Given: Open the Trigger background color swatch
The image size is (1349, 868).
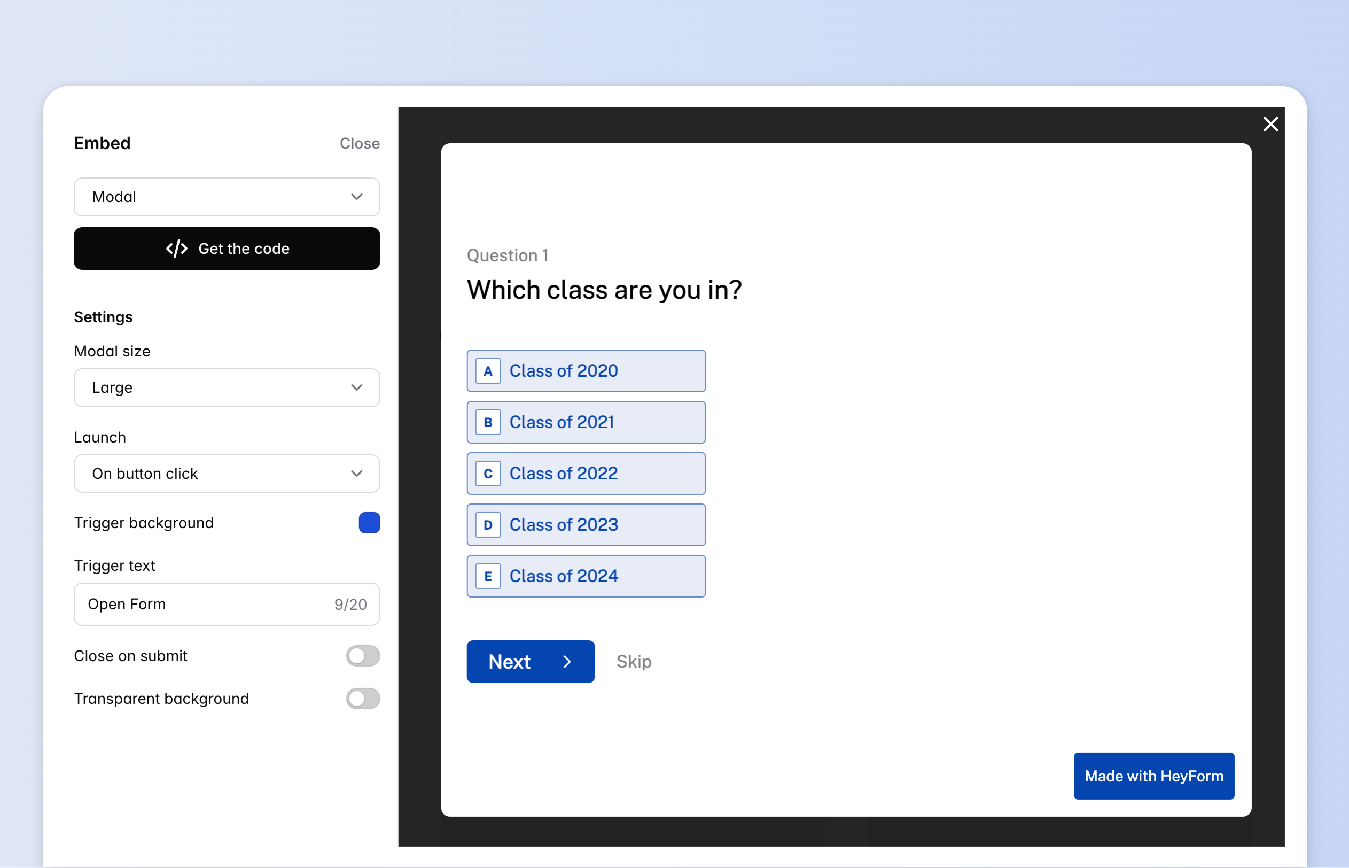Looking at the screenshot, I should 369,523.
